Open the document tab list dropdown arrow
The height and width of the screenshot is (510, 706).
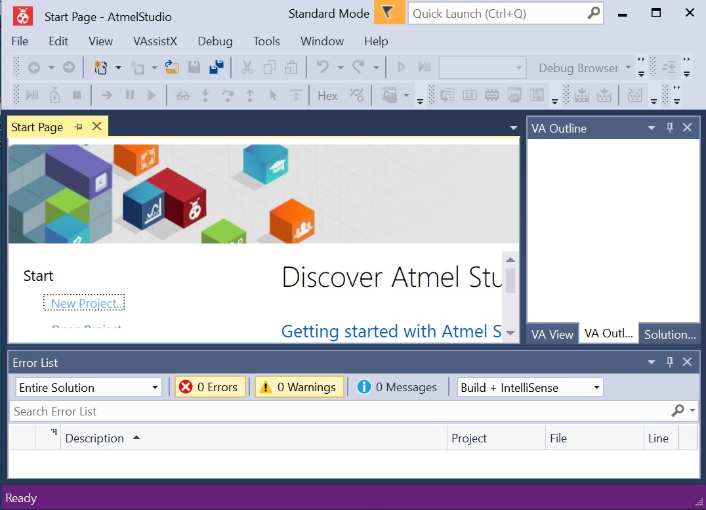(x=513, y=128)
